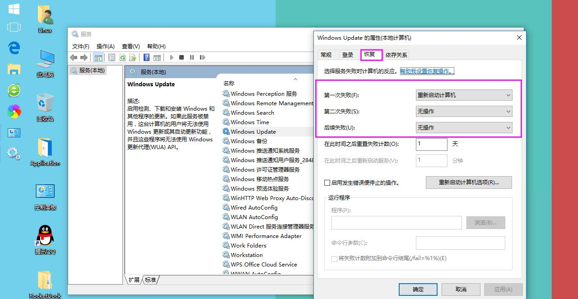The height and width of the screenshot is (299, 578).
Task: Click the Forward arrow in Services toolbar
Action: click(x=84, y=57)
